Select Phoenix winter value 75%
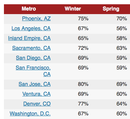The width and height of the screenshot is (130, 119). (x=83, y=19)
